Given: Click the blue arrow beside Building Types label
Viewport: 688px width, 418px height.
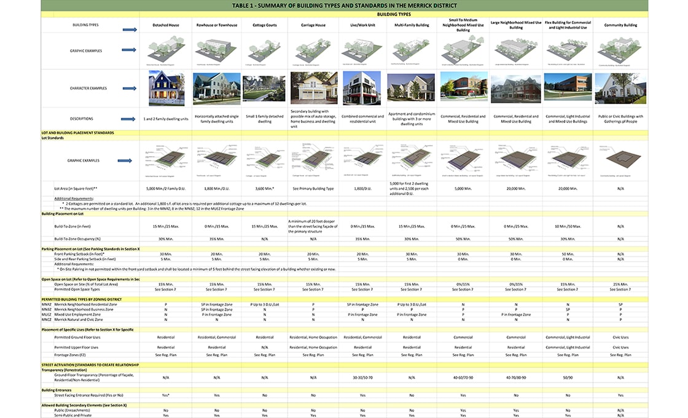Looking at the screenshot, I should click(129, 29).
